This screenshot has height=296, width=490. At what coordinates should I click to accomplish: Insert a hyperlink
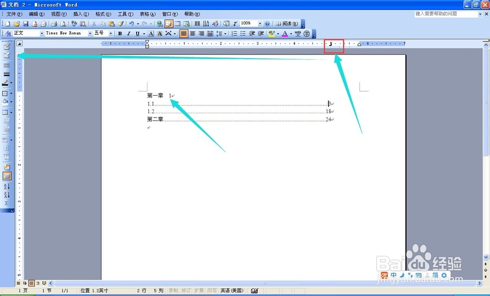coord(160,24)
